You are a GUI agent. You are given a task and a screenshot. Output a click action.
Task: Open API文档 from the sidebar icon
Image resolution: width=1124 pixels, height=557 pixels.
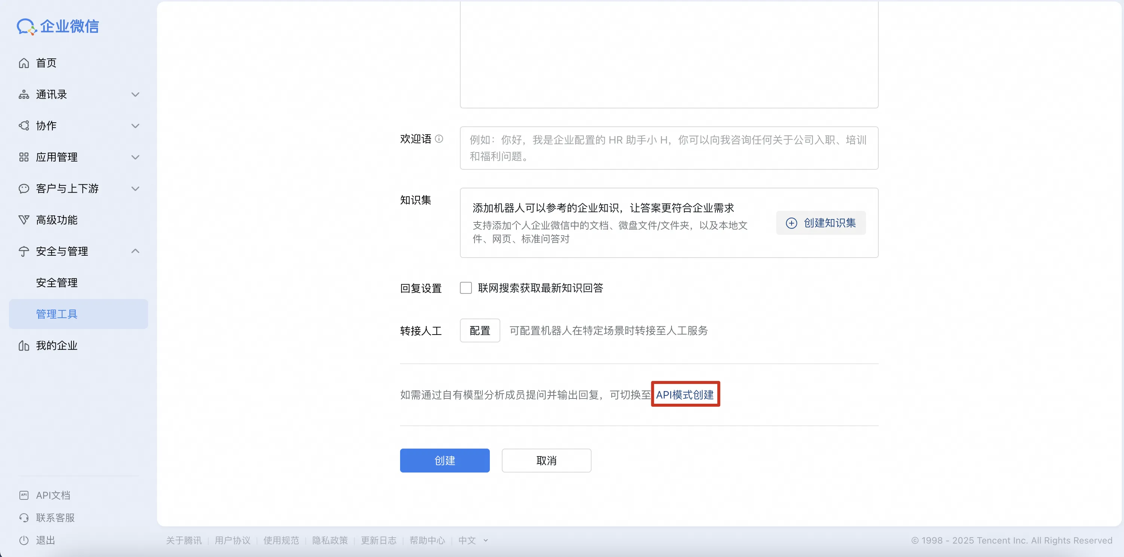pyautogui.click(x=24, y=495)
